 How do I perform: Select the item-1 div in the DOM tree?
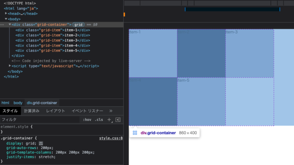coord(53,30)
